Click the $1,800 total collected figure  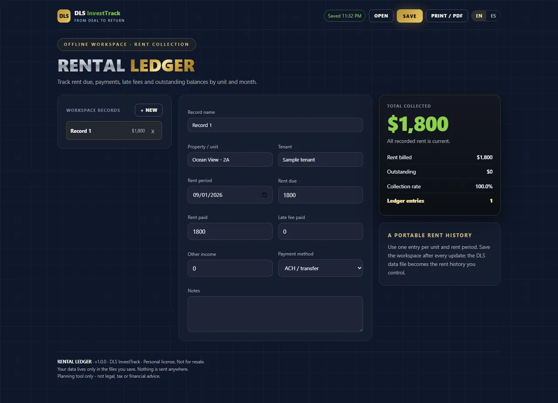418,124
